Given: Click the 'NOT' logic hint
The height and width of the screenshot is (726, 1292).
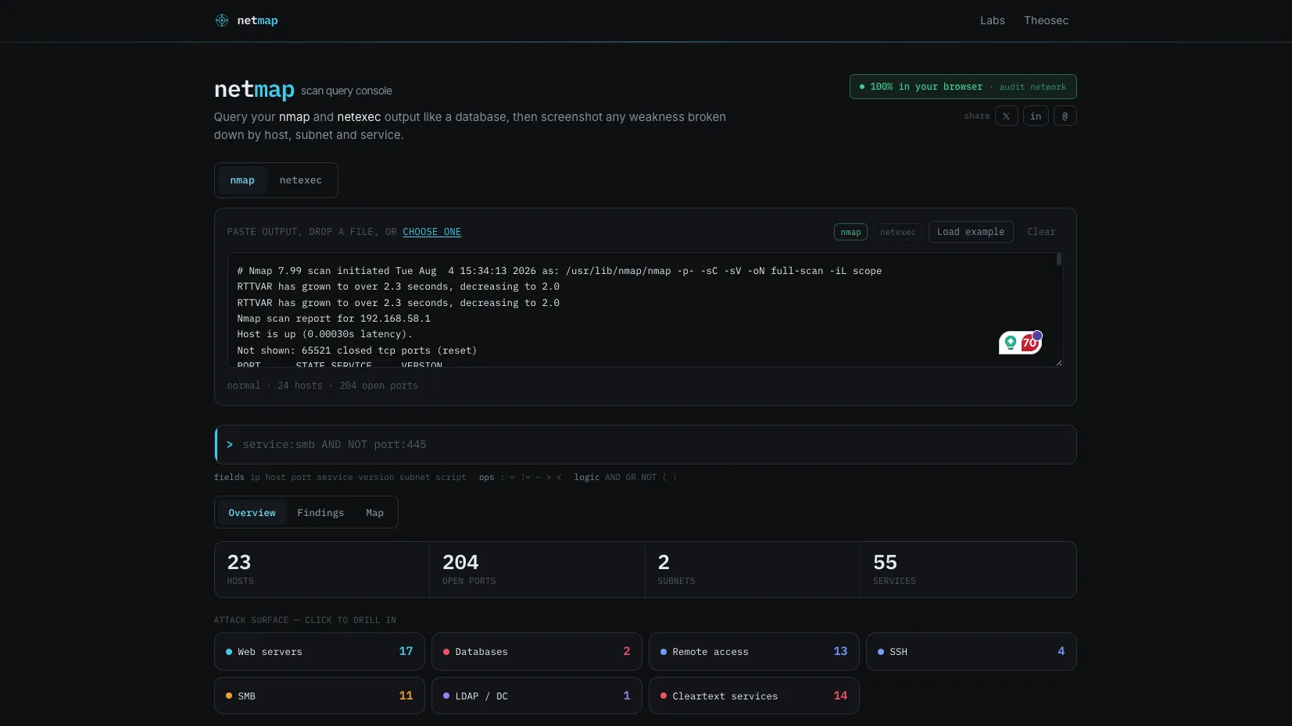Looking at the screenshot, I should (649, 477).
